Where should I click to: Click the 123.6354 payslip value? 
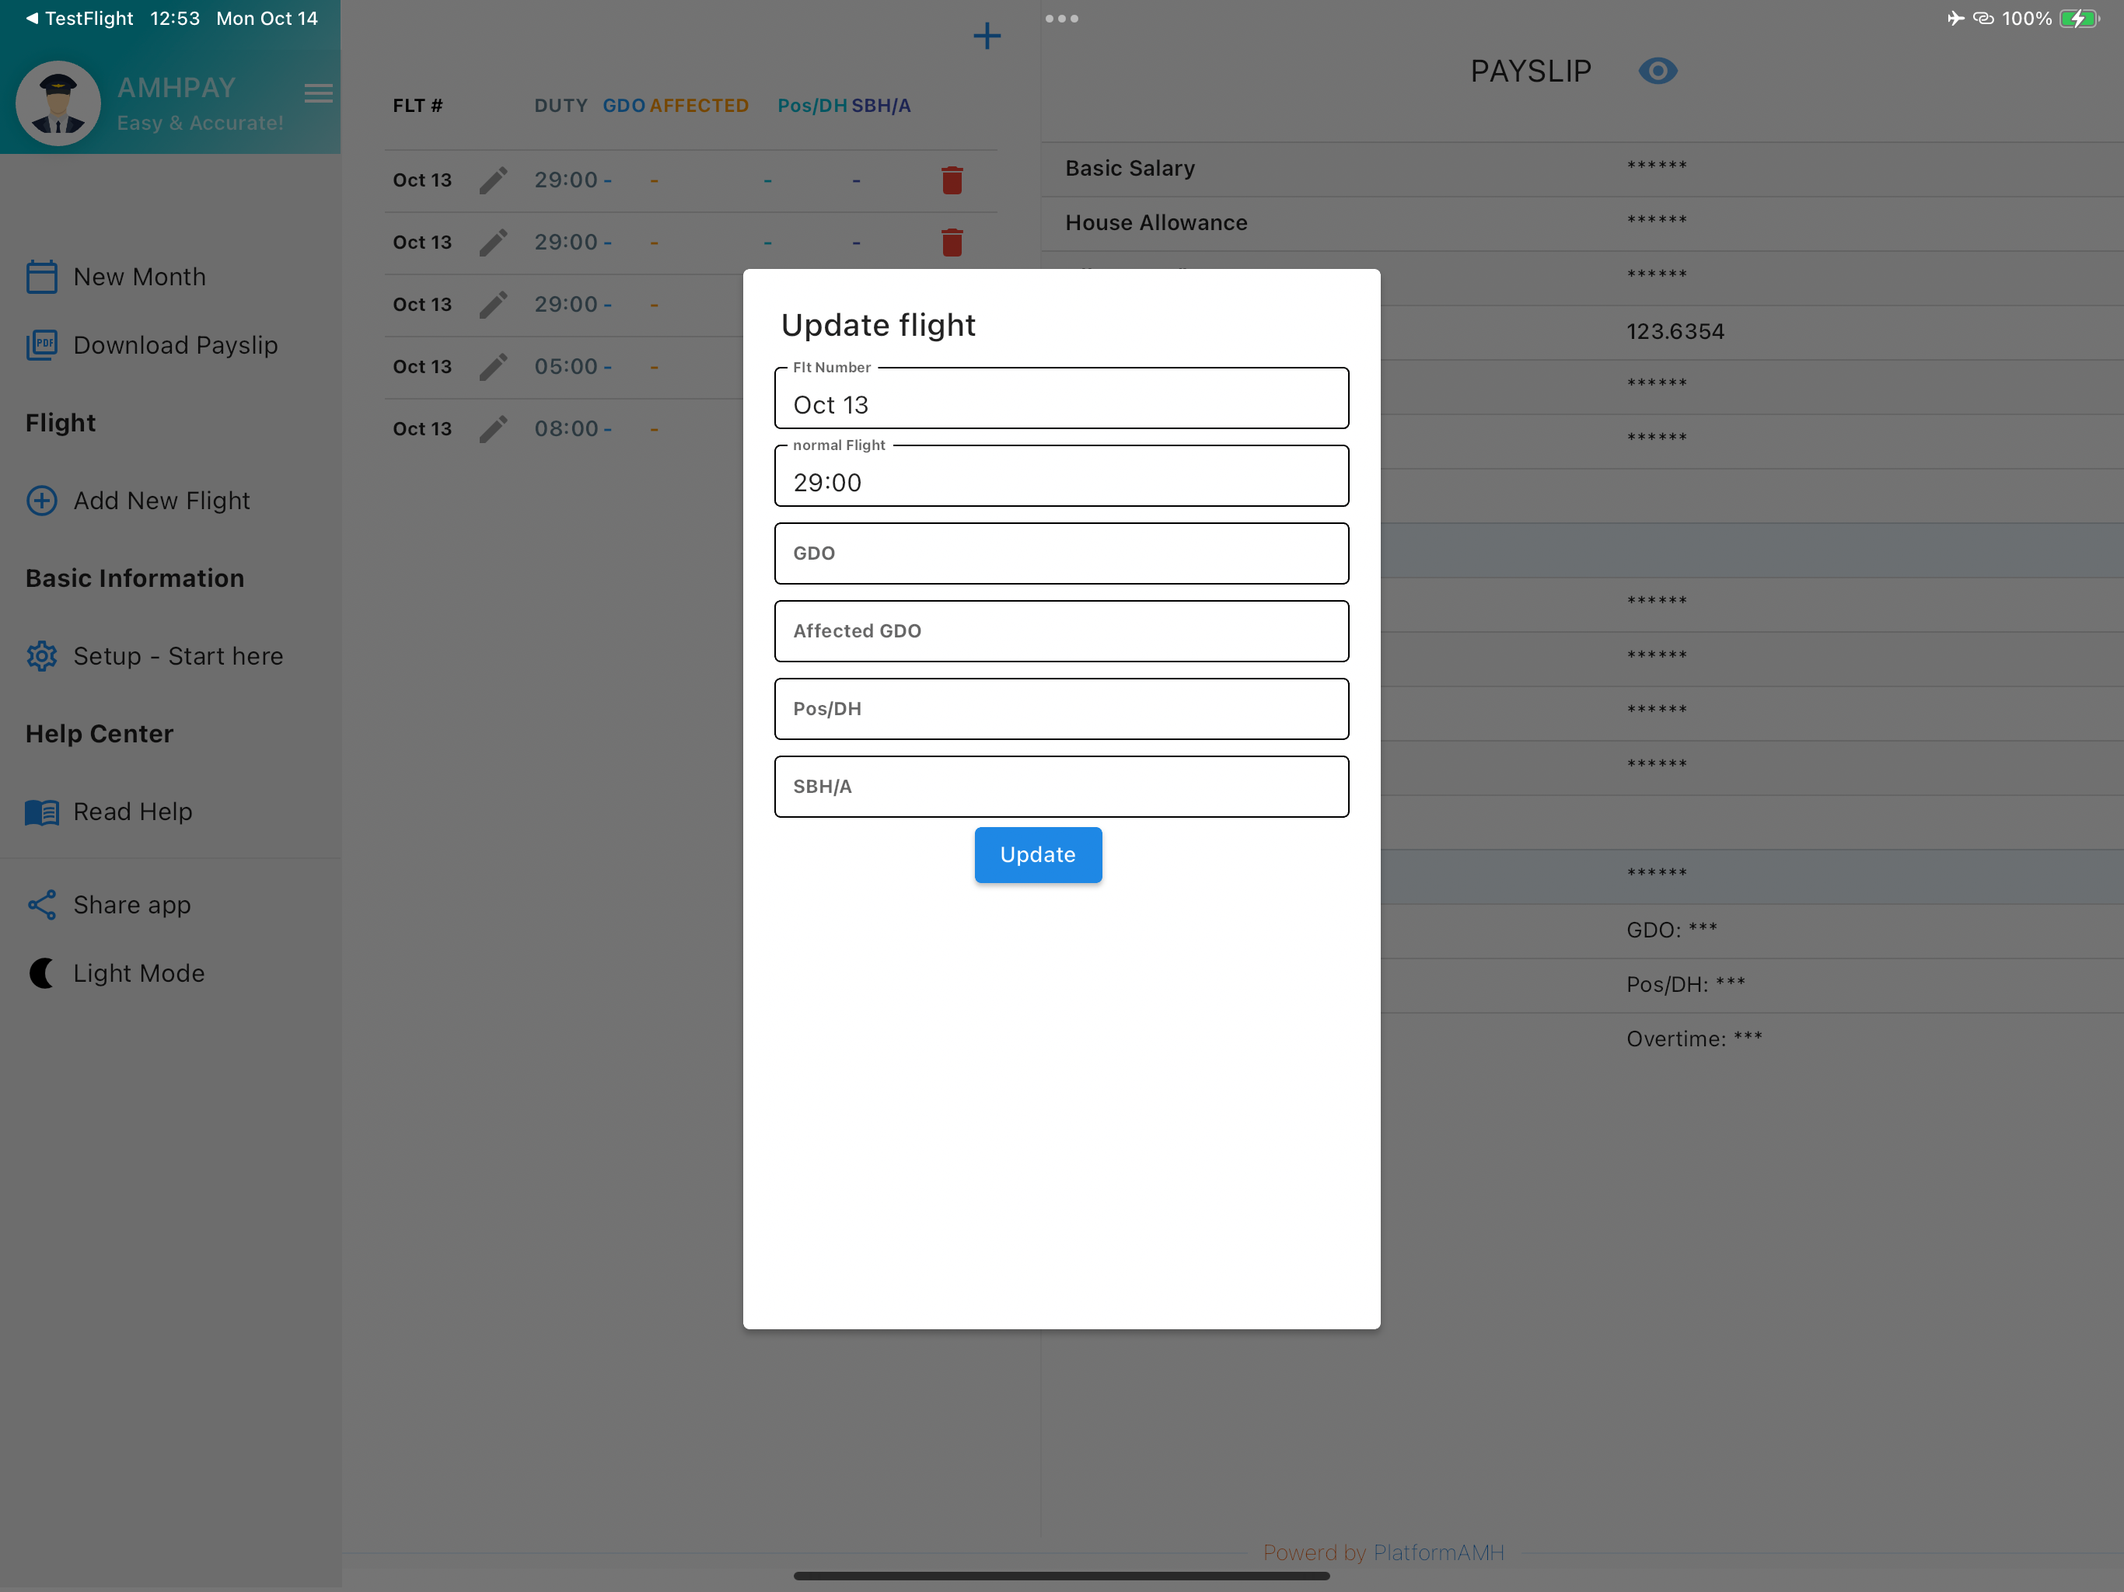(1675, 331)
